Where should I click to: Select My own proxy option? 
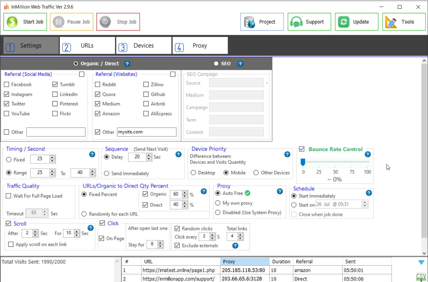pos(218,203)
